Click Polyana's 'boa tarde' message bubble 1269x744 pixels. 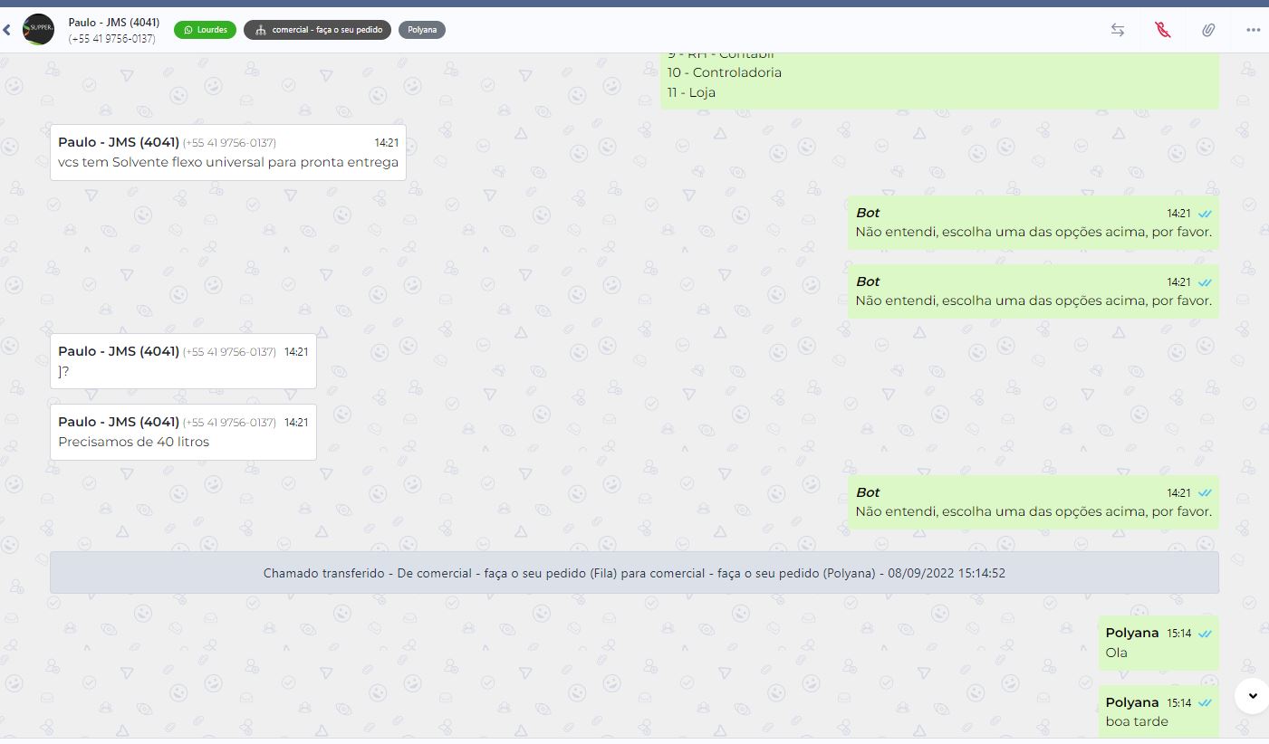[1137, 721]
